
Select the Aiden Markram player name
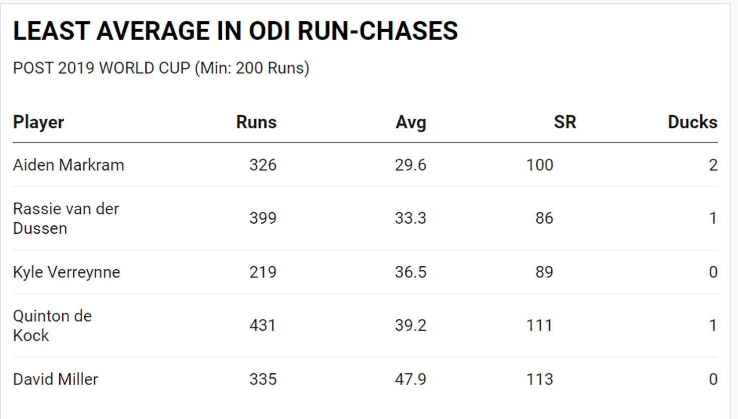click(69, 165)
